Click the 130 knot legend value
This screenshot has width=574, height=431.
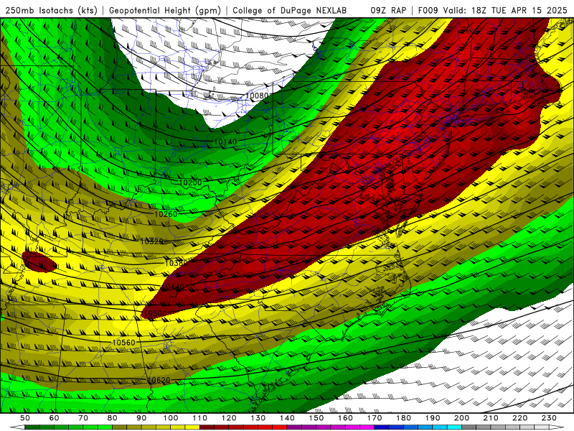click(x=258, y=418)
